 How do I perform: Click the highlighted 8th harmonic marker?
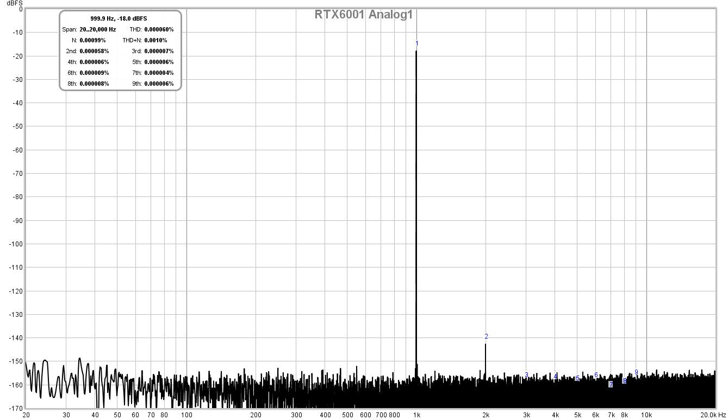624,380
